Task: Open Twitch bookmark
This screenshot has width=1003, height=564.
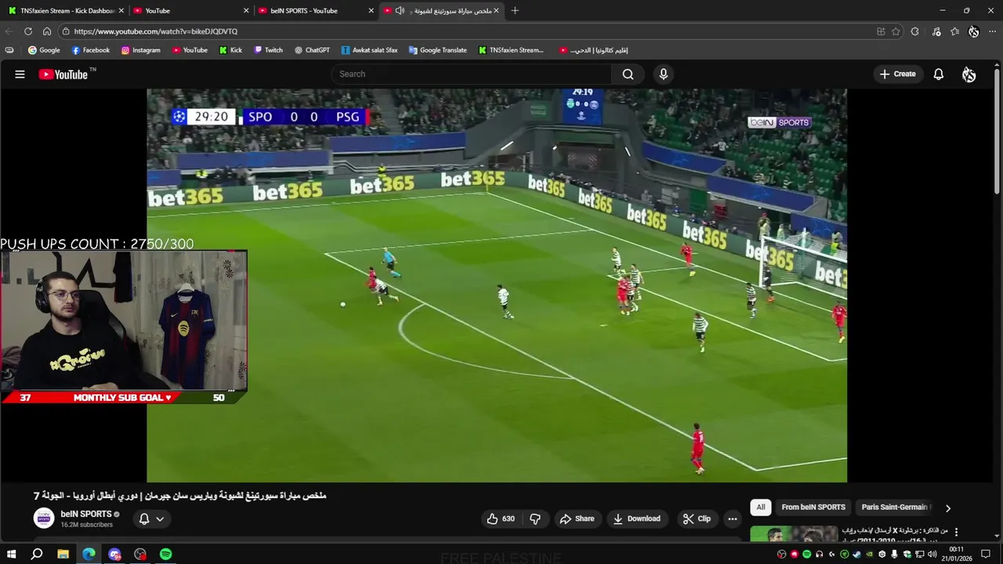Action: [x=268, y=50]
